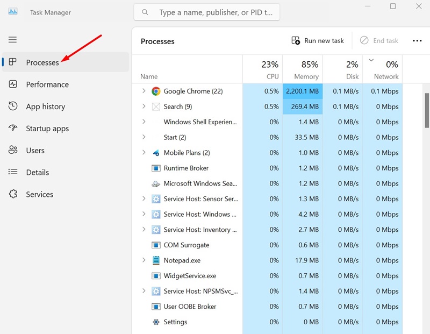Expand the Mobile Plans process group

(x=144, y=153)
